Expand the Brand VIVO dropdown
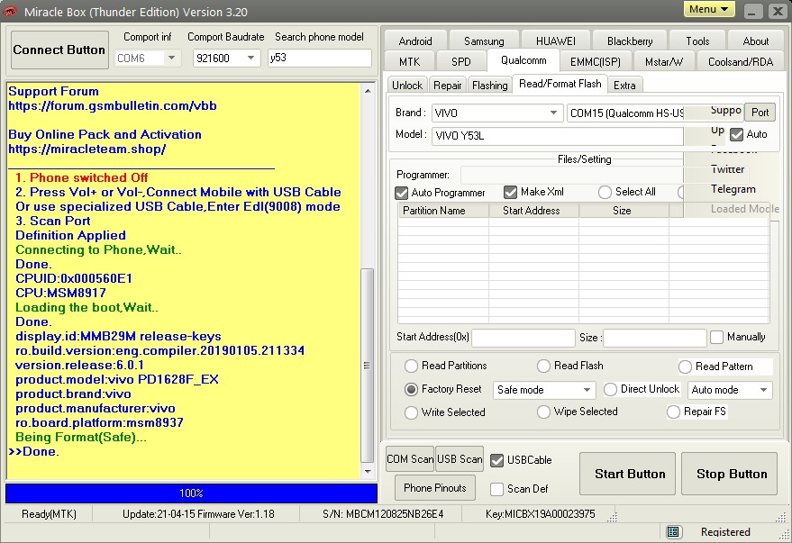Screen dimensions: 792x543 [x=553, y=113]
